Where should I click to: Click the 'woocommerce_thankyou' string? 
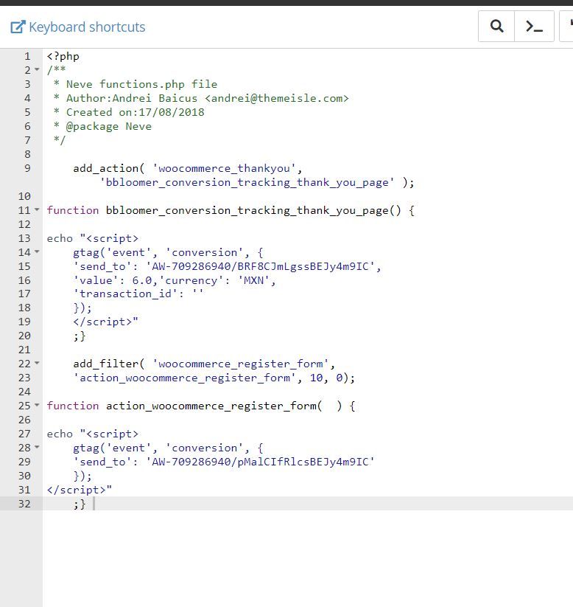point(224,168)
